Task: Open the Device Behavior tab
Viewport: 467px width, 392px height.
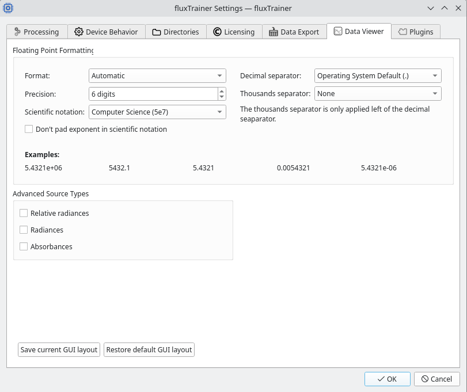Action: tap(107, 32)
